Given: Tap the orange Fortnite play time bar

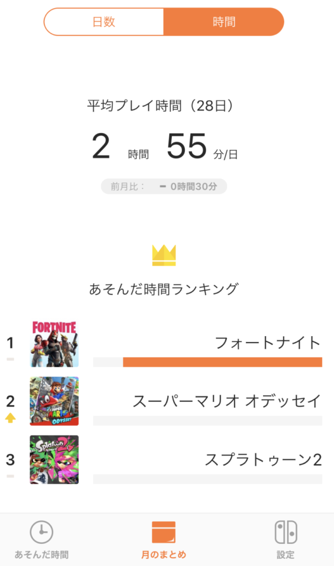Looking at the screenshot, I should click(x=222, y=362).
